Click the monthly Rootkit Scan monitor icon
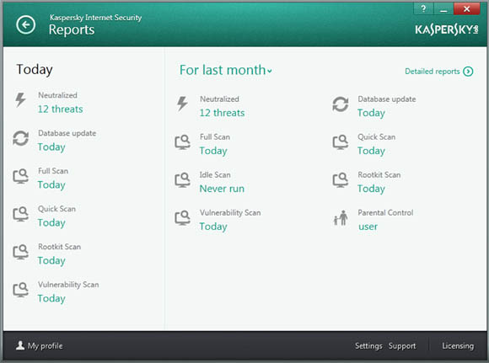Viewport: 489px width, 363px height. point(341,179)
